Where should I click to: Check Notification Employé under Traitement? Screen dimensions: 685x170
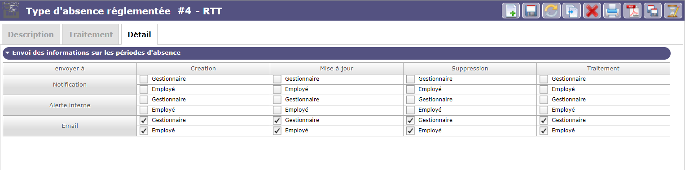coord(544,89)
